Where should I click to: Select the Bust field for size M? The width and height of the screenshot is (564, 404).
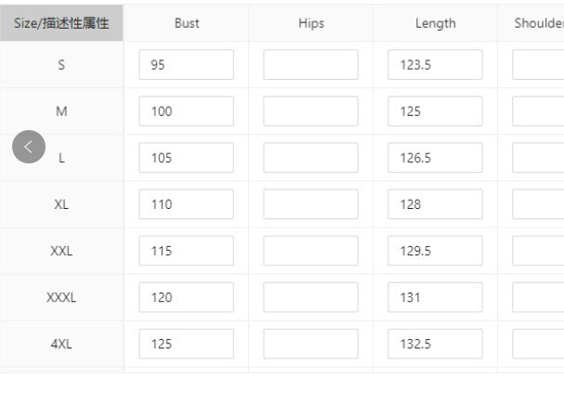(187, 111)
